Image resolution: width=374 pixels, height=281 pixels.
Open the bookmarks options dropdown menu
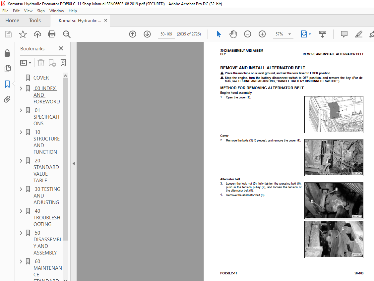tap(26, 63)
